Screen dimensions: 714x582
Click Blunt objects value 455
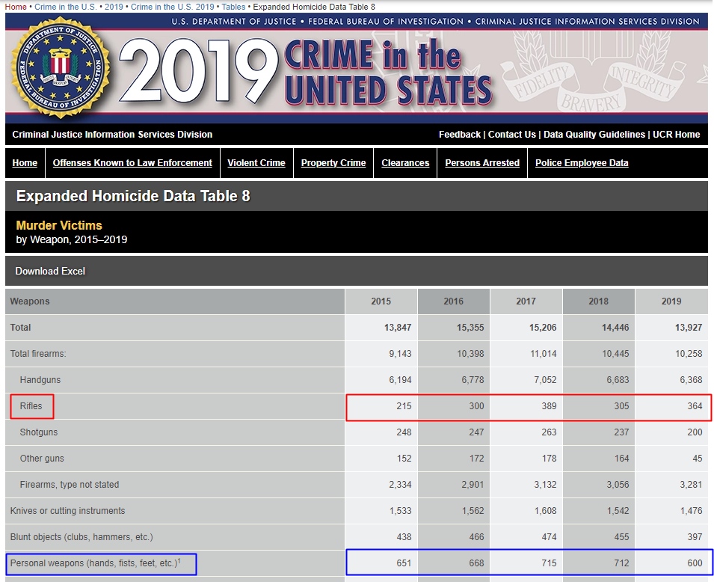click(621, 537)
